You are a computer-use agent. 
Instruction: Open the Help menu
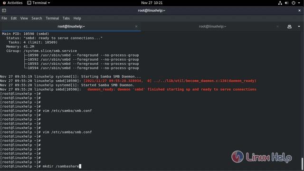tap(77, 18)
